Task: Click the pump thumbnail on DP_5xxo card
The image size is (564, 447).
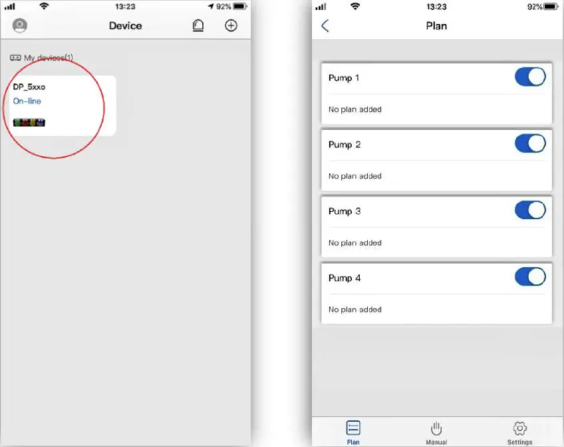Action: tap(29, 123)
